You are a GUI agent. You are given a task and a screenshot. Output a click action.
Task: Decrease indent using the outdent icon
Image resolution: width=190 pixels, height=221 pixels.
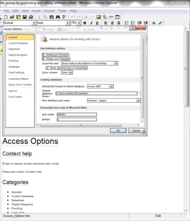(x=140, y=23)
